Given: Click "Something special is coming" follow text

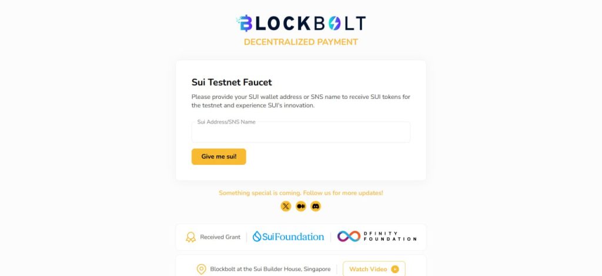Looking at the screenshot, I should (301, 193).
